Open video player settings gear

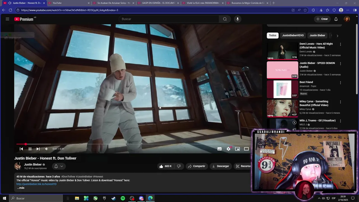coord(229,149)
